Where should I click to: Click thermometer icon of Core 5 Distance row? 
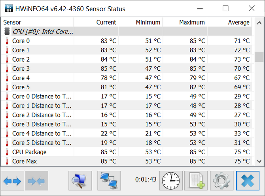pyautogui.click(x=7, y=143)
